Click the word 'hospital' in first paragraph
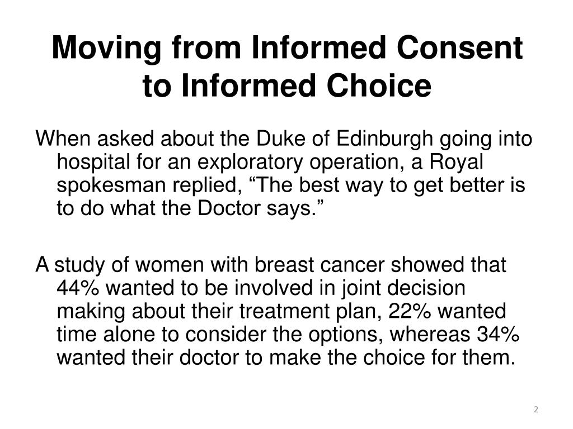Screen dimensions: 573x429 tap(93, 163)
